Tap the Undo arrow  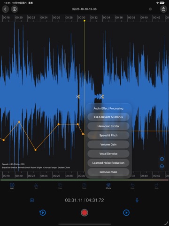coord(132,186)
